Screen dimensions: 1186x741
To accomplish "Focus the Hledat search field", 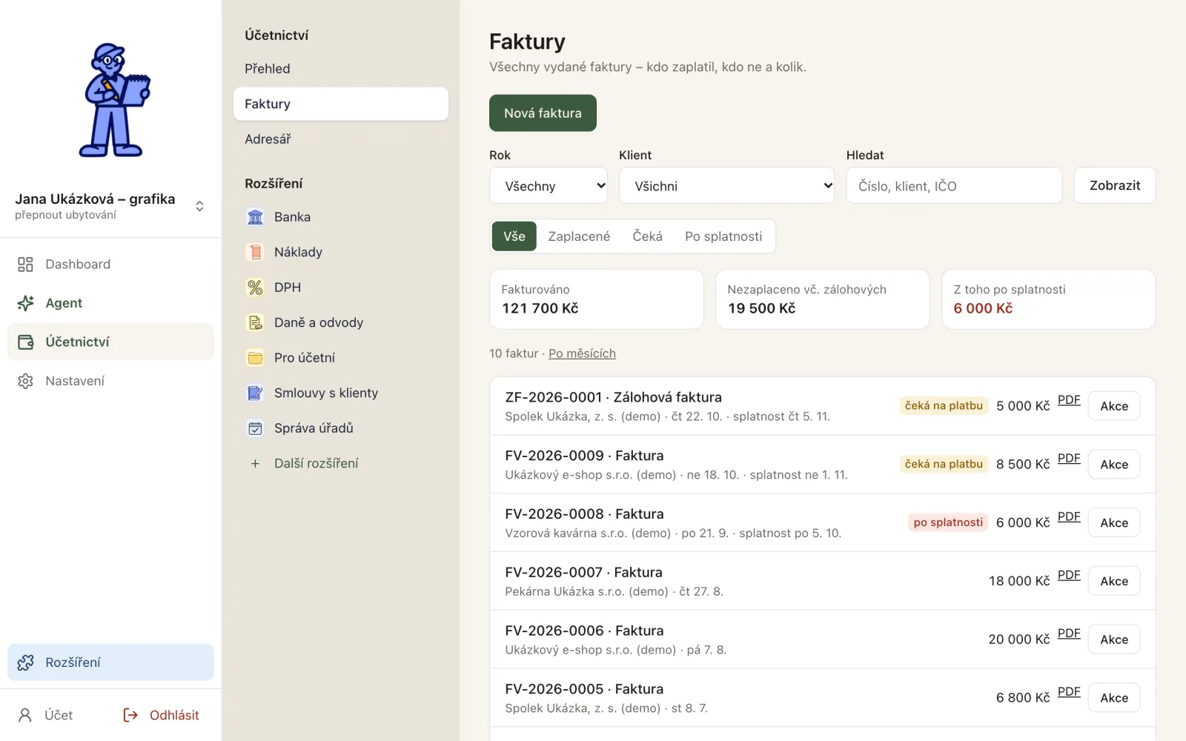I will (954, 185).
